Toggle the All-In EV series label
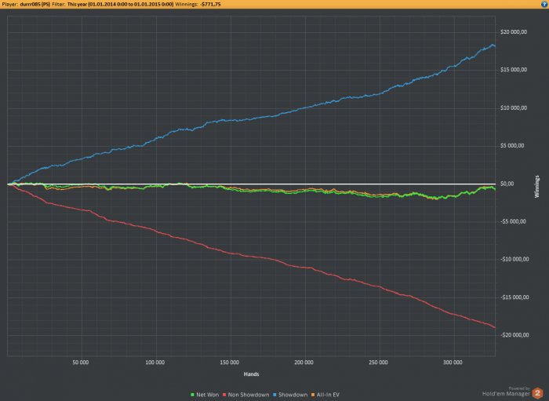Screen dimensions: 549x401 point(328,395)
